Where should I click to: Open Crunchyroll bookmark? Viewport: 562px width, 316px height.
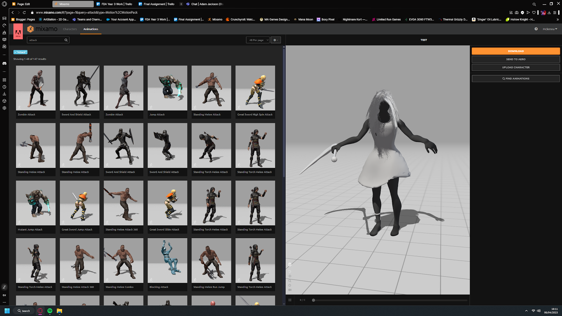(241, 20)
